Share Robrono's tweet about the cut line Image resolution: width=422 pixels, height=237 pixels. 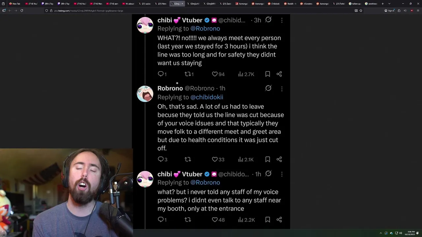[279, 159]
